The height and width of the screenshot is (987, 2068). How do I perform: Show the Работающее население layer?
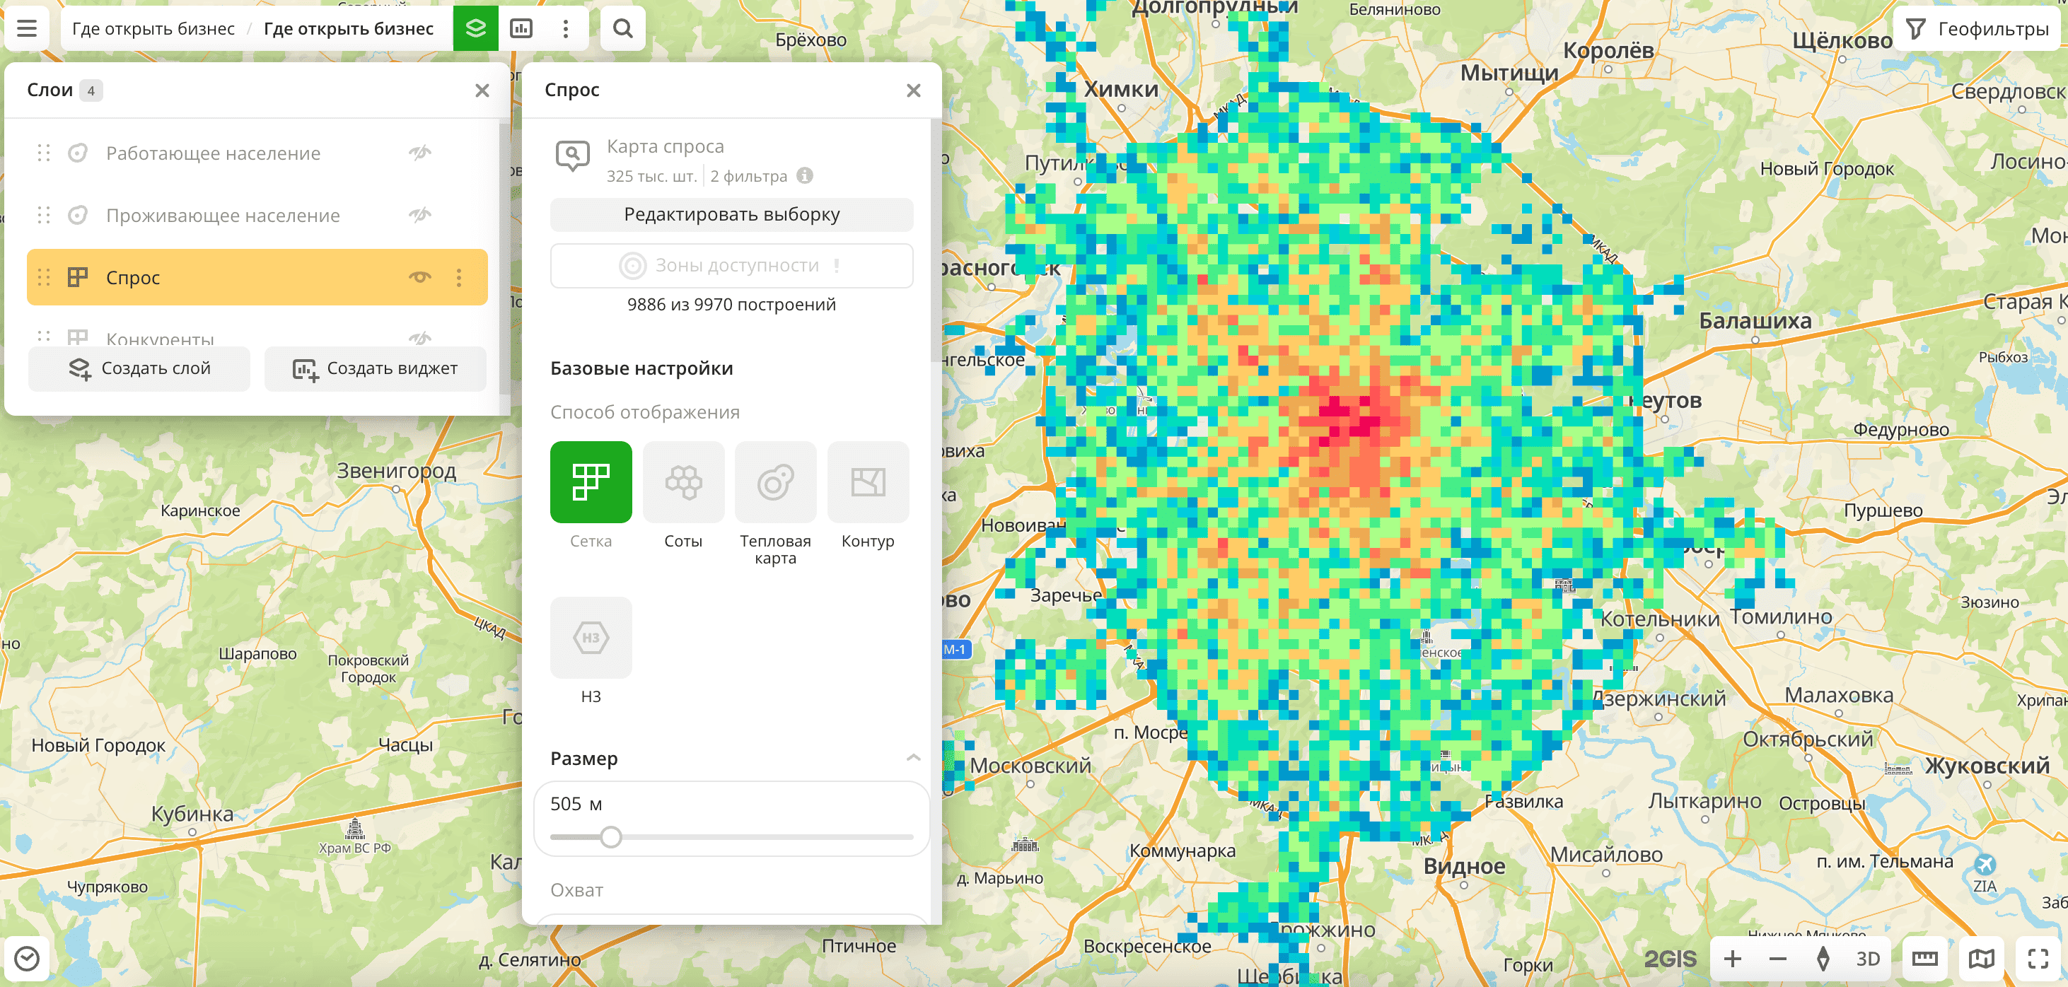420,153
